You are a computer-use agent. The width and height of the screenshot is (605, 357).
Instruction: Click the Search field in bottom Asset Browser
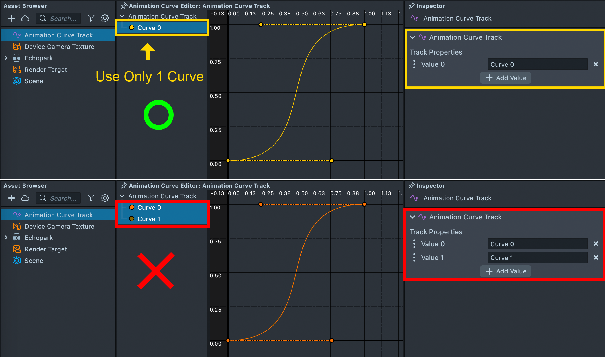pyautogui.click(x=63, y=198)
